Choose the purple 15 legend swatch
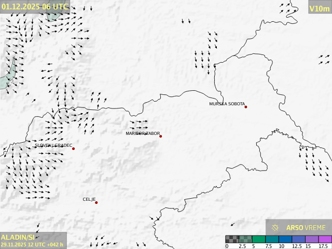Viewport: 332px width, 249px height. [x=311, y=239]
